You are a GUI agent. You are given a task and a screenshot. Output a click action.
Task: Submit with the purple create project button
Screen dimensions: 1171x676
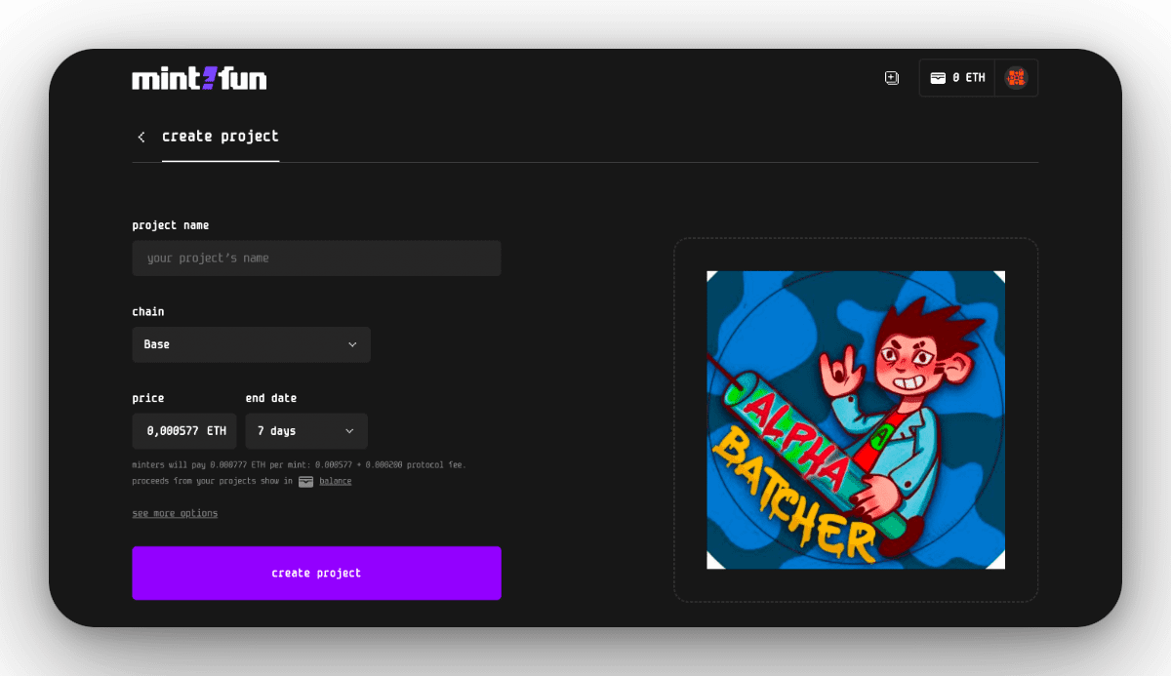316,574
